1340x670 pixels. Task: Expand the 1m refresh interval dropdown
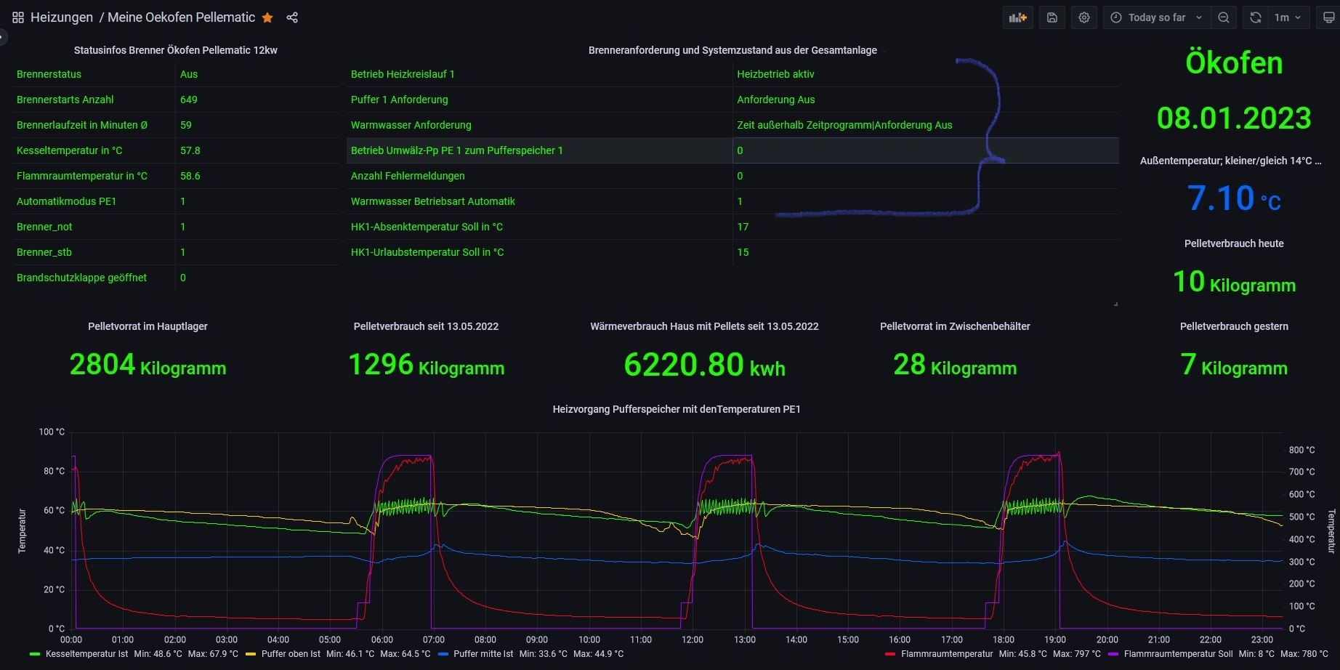coord(1288,17)
